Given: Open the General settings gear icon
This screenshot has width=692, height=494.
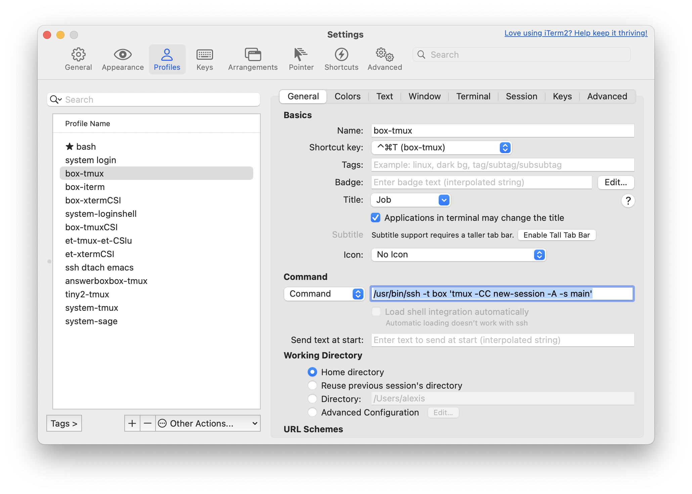Looking at the screenshot, I should tap(78, 54).
